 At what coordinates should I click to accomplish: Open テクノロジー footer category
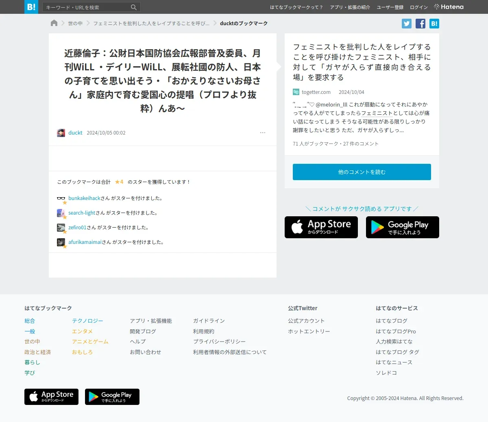(x=87, y=321)
